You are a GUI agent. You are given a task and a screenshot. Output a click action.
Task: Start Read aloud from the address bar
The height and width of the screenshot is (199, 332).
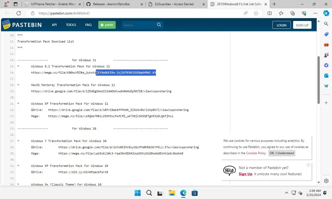pos(246,13)
